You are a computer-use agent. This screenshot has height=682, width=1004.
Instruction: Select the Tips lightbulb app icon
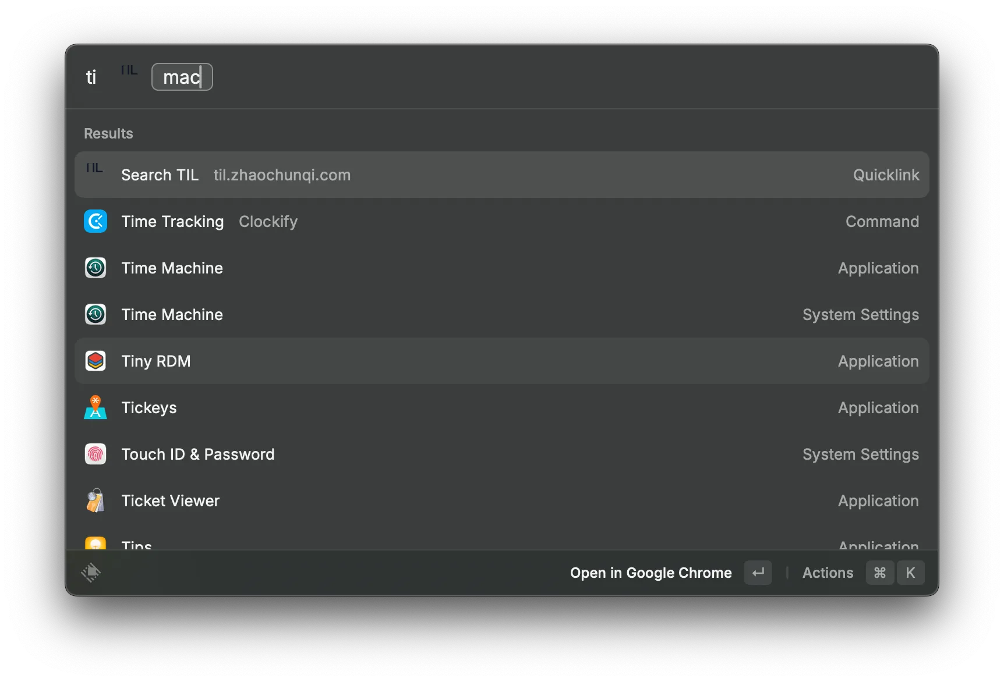[x=96, y=544]
